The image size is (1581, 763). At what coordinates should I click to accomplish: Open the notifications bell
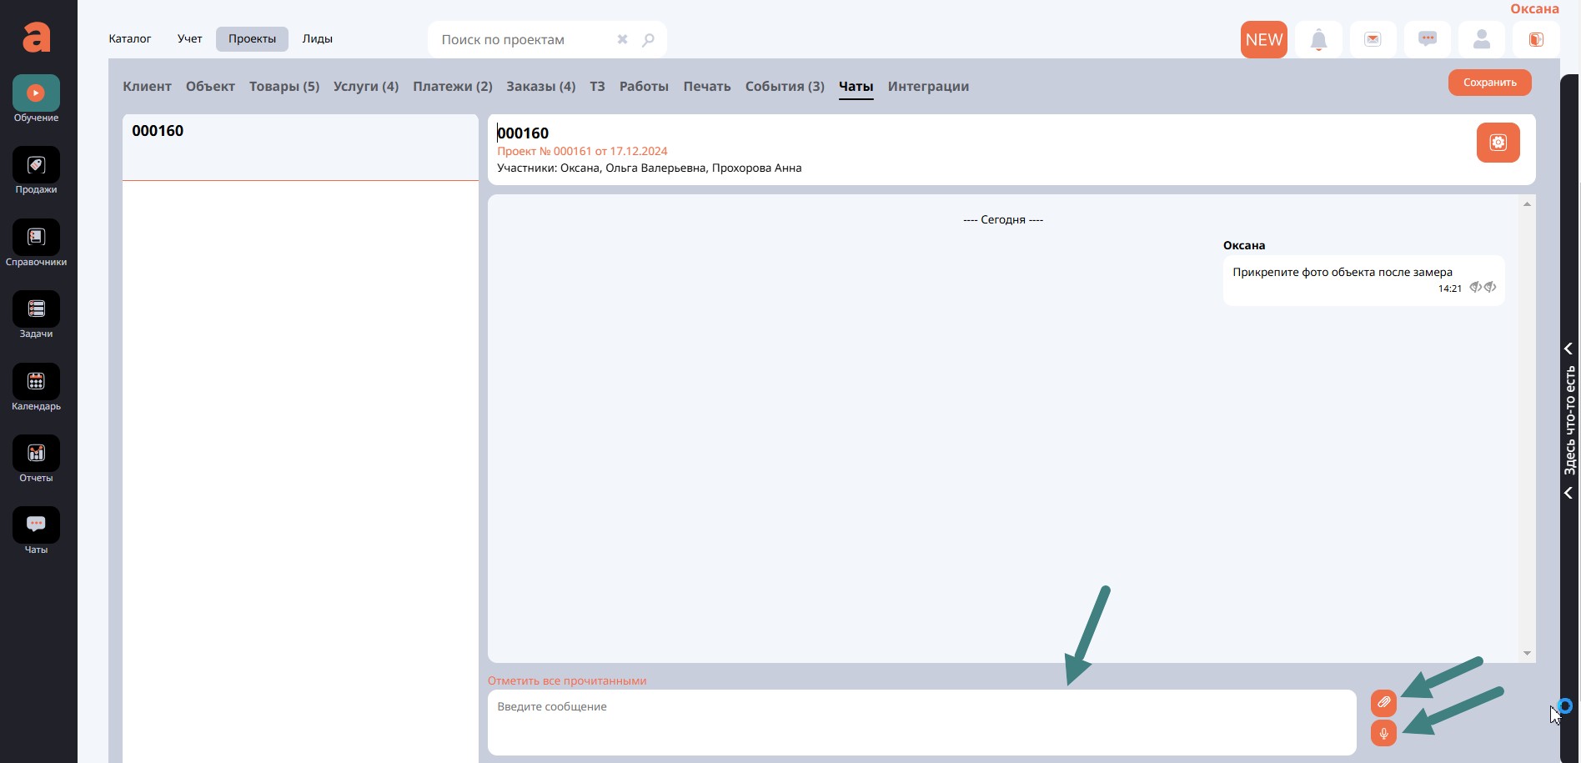tap(1318, 40)
